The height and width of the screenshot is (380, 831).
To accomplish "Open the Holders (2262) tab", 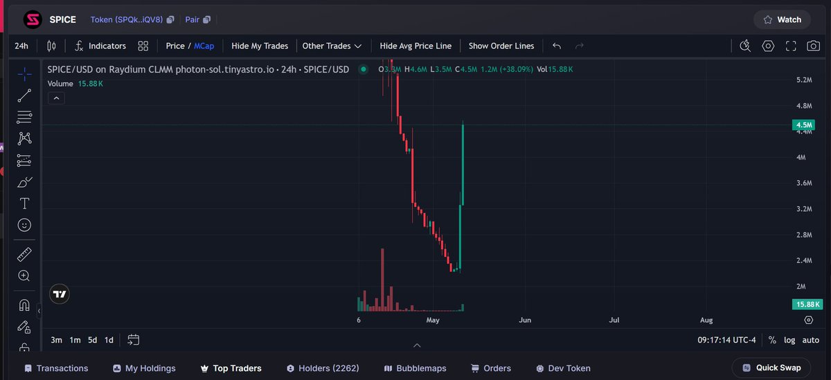I will (x=322, y=368).
